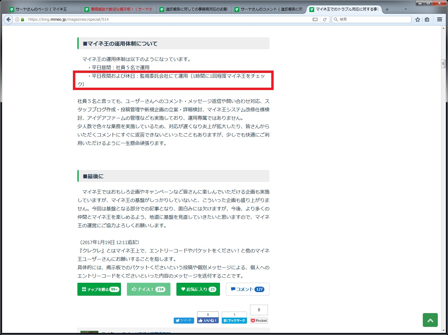Click the magnifier icon in the search box
Image resolution: width=448 pixels, height=335 pixels.
[x=336, y=20]
